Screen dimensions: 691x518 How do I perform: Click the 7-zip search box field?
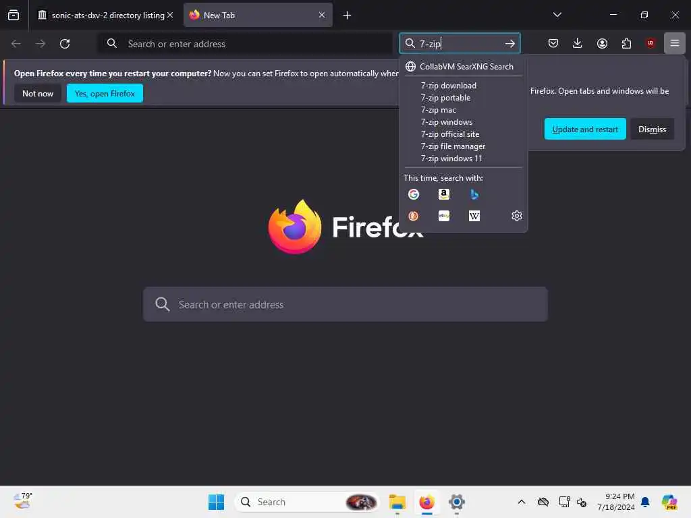458,44
